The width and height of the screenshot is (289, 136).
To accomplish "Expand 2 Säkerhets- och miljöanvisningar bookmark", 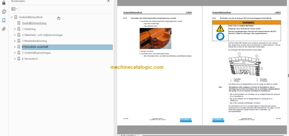I will point(15,35).
